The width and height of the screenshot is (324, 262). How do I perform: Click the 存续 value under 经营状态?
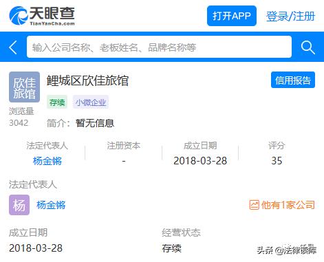tap(172, 248)
